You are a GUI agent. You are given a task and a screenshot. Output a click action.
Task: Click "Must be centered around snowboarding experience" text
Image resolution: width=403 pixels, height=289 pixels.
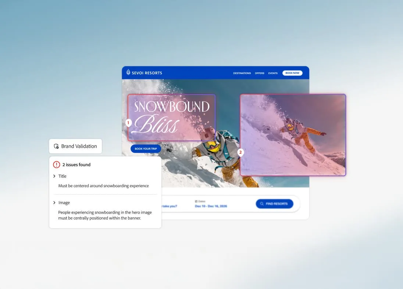coord(103,186)
